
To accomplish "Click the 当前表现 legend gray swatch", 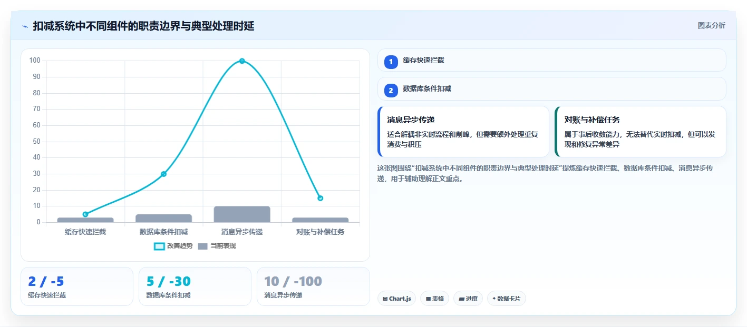I will click(203, 246).
